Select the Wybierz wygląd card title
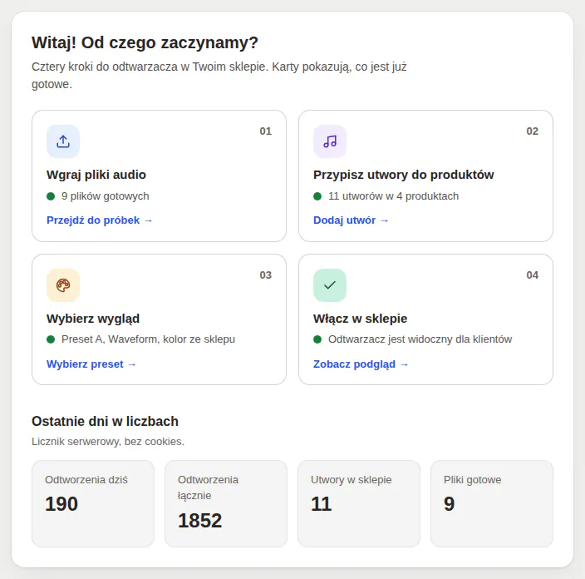The image size is (585, 579). click(93, 319)
